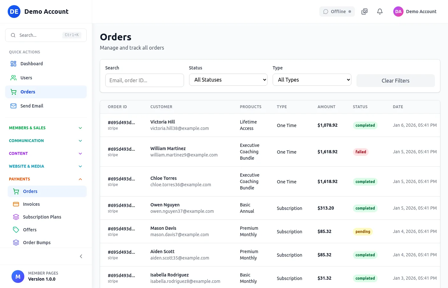Expand the Members & Sales section
The width and height of the screenshot is (448, 288).
coord(46,128)
